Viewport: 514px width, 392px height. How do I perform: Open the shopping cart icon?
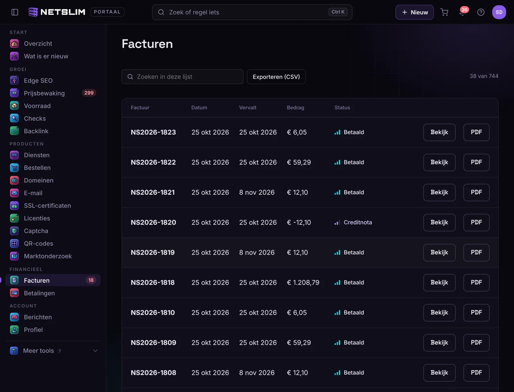pos(445,12)
